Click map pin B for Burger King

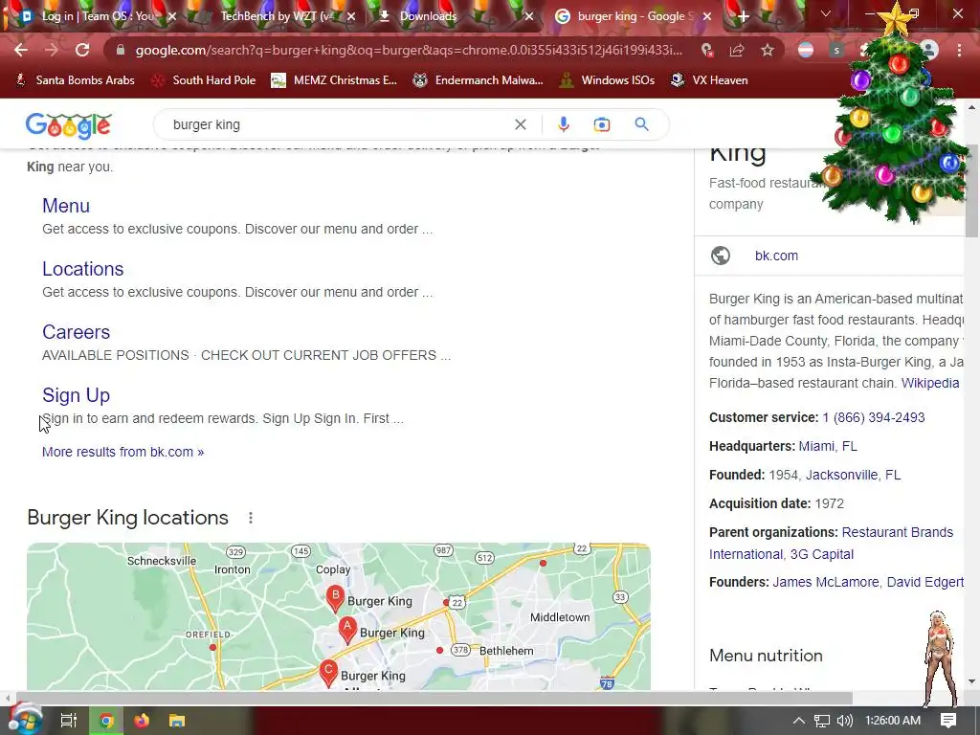(335, 599)
